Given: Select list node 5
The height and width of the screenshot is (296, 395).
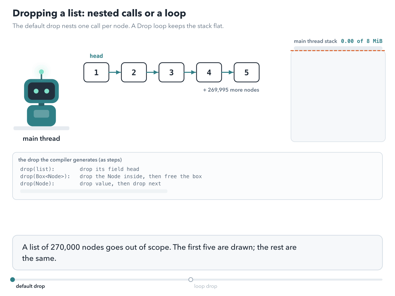Looking at the screenshot, I should pos(247,72).
